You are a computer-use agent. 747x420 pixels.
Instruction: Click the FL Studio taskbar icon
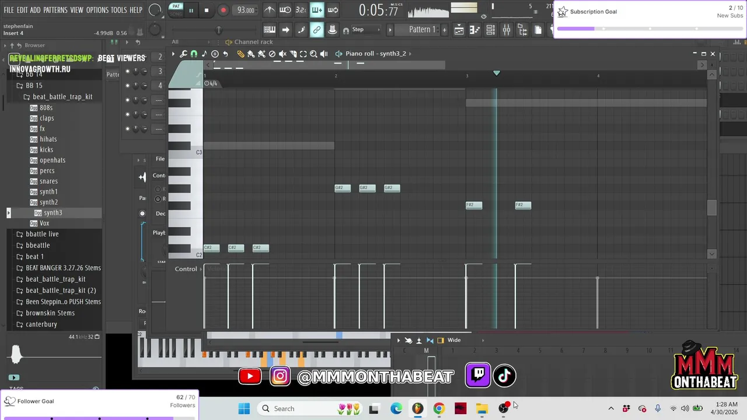click(417, 408)
